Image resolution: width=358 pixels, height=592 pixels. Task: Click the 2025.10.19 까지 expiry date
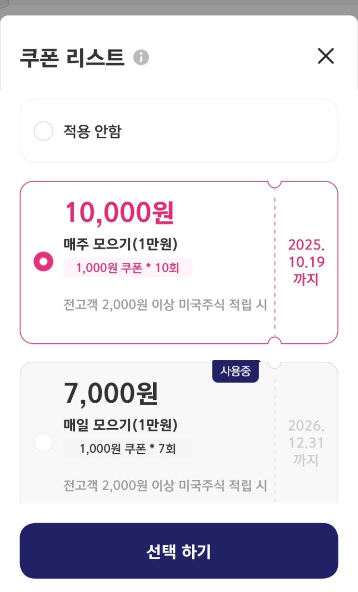click(306, 262)
